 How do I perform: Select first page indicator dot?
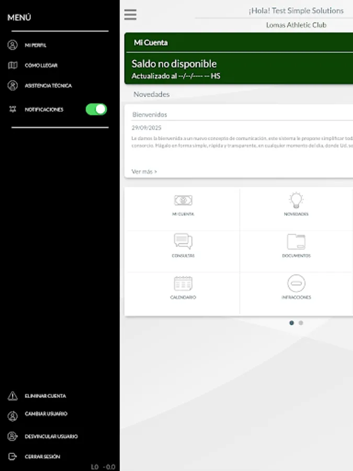(x=291, y=323)
